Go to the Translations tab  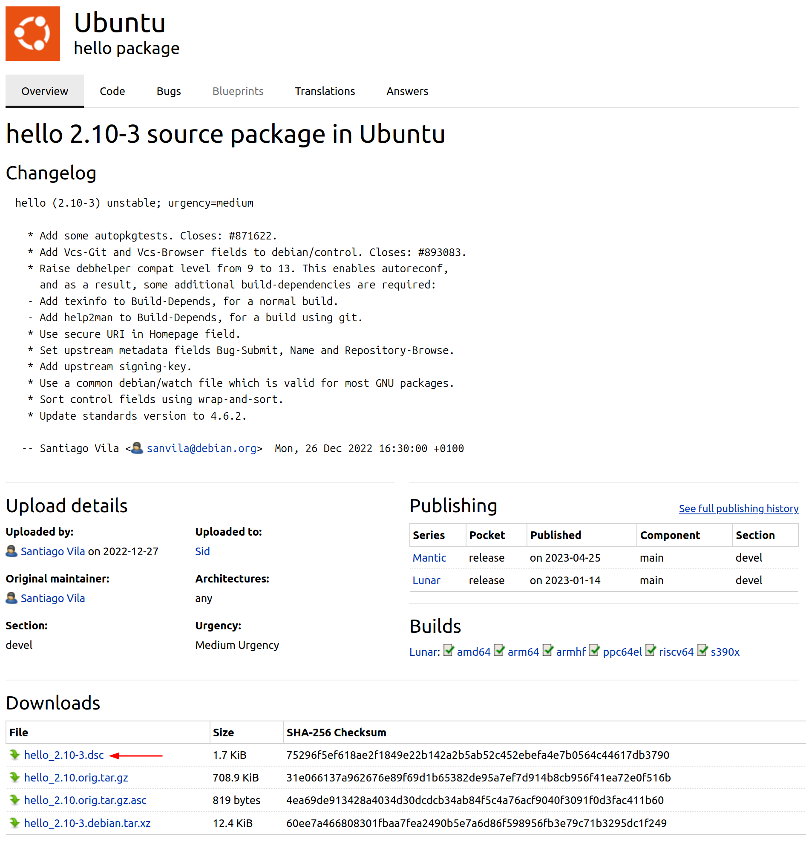[325, 91]
